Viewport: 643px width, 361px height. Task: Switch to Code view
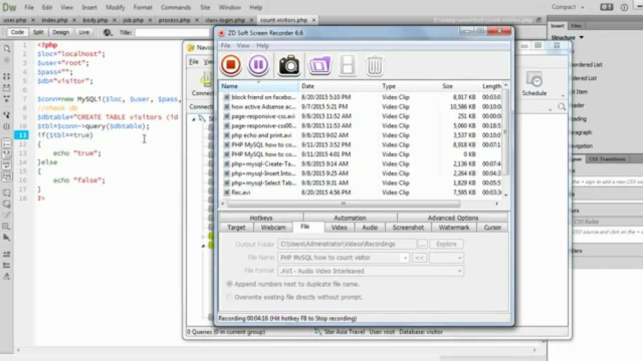pyautogui.click(x=17, y=32)
